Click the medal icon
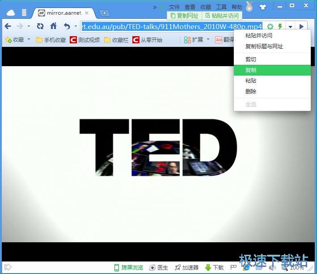Viewport: 317px width, 274px height. click(x=249, y=6)
